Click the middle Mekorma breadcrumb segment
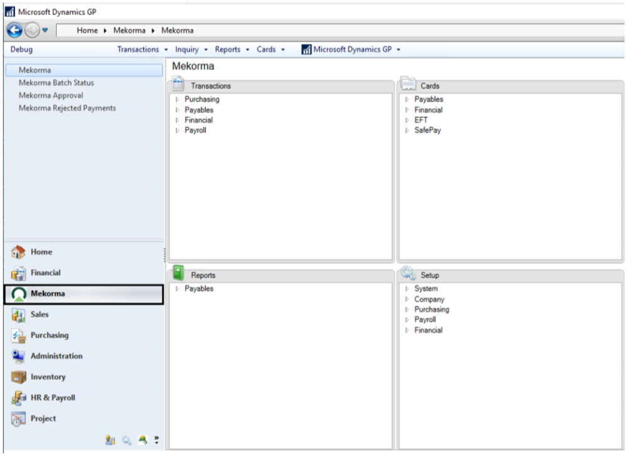 click(129, 30)
